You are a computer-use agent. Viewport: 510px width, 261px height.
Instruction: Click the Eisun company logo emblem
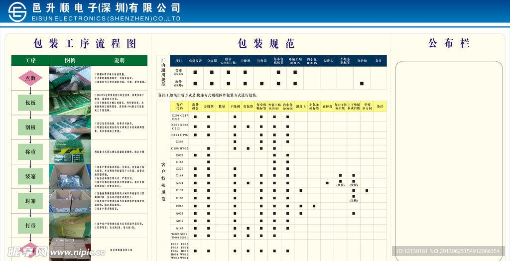pyautogui.click(x=17, y=12)
